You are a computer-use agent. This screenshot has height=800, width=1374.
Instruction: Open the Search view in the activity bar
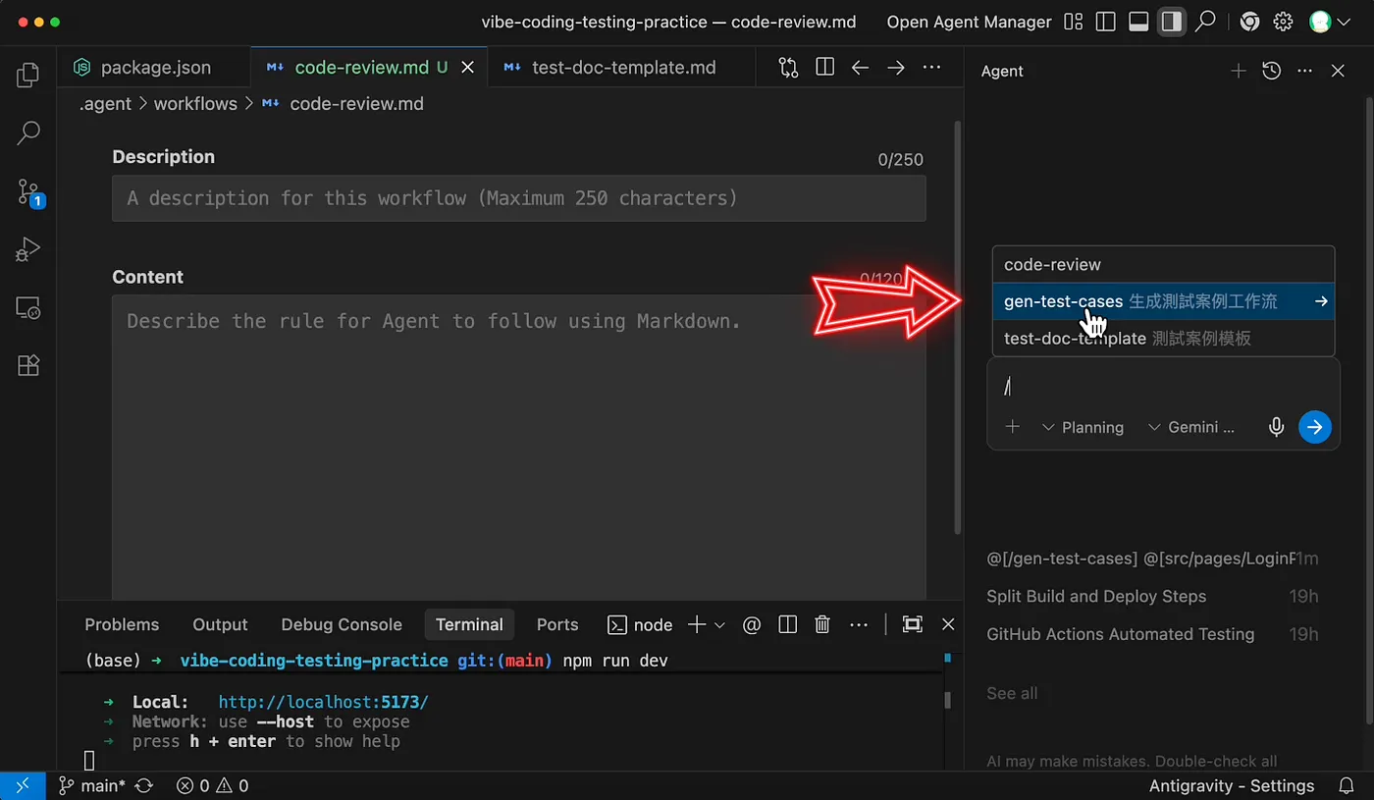click(28, 133)
